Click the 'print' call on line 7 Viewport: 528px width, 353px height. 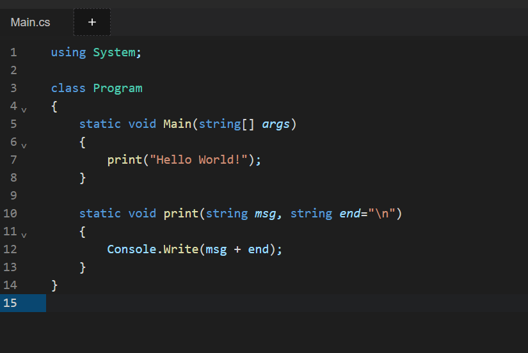[125, 159]
